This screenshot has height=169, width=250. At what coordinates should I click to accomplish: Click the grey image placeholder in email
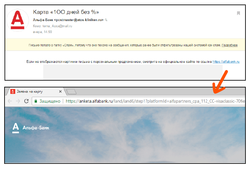(133, 72)
